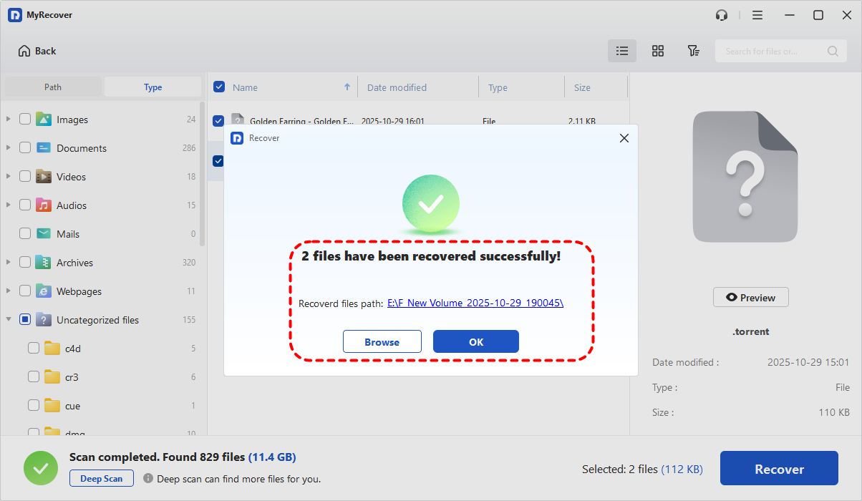Open the filter options icon

(x=693, y=51)
